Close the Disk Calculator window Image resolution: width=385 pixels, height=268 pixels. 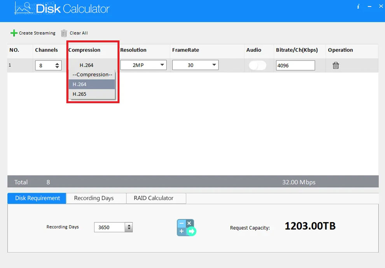pos(381,6)
